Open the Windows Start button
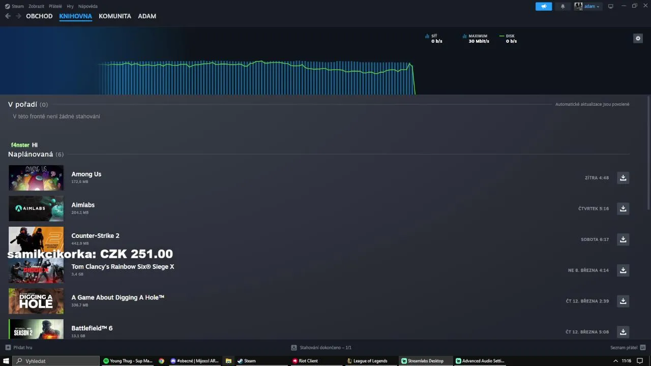 (6, 361)
